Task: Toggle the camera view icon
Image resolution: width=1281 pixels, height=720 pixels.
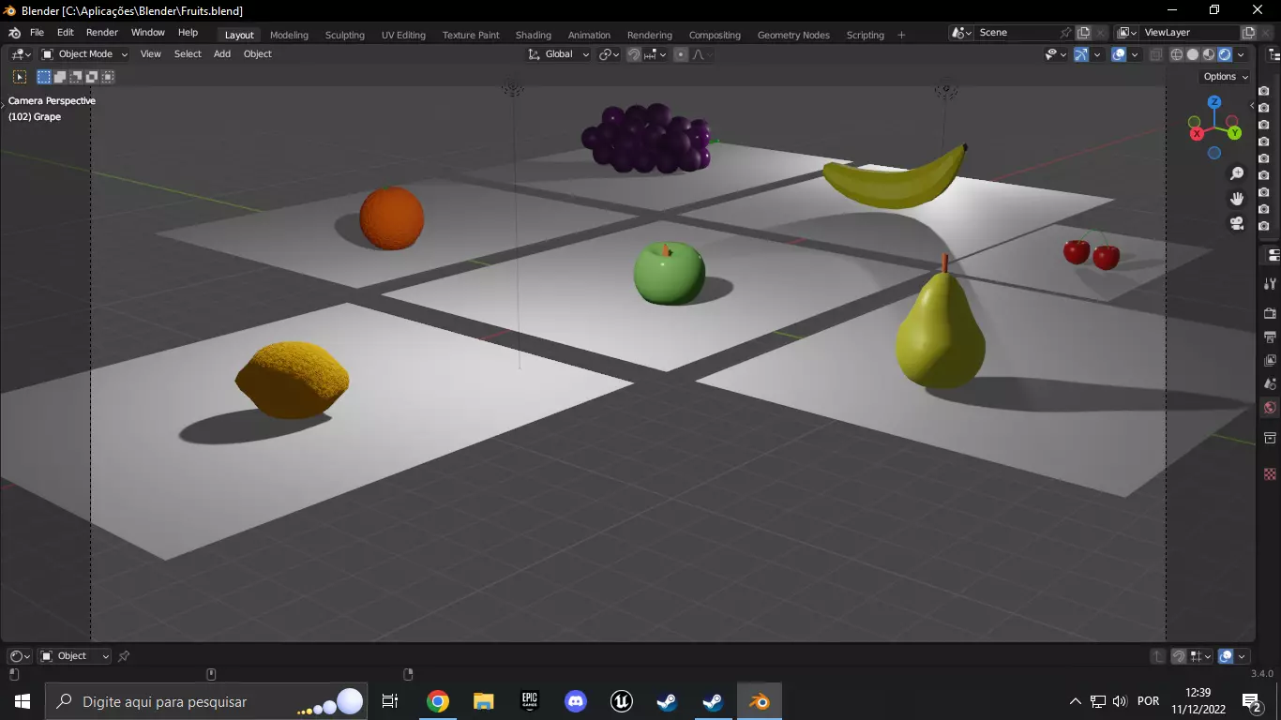Action: point(1237,222)
